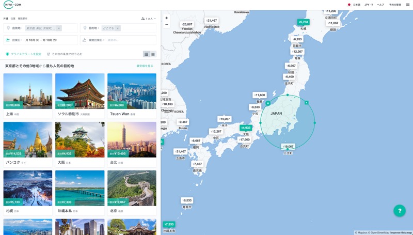Zoom in on the map
This screenshot has height=235, width=413.
(x=166, y=18)
